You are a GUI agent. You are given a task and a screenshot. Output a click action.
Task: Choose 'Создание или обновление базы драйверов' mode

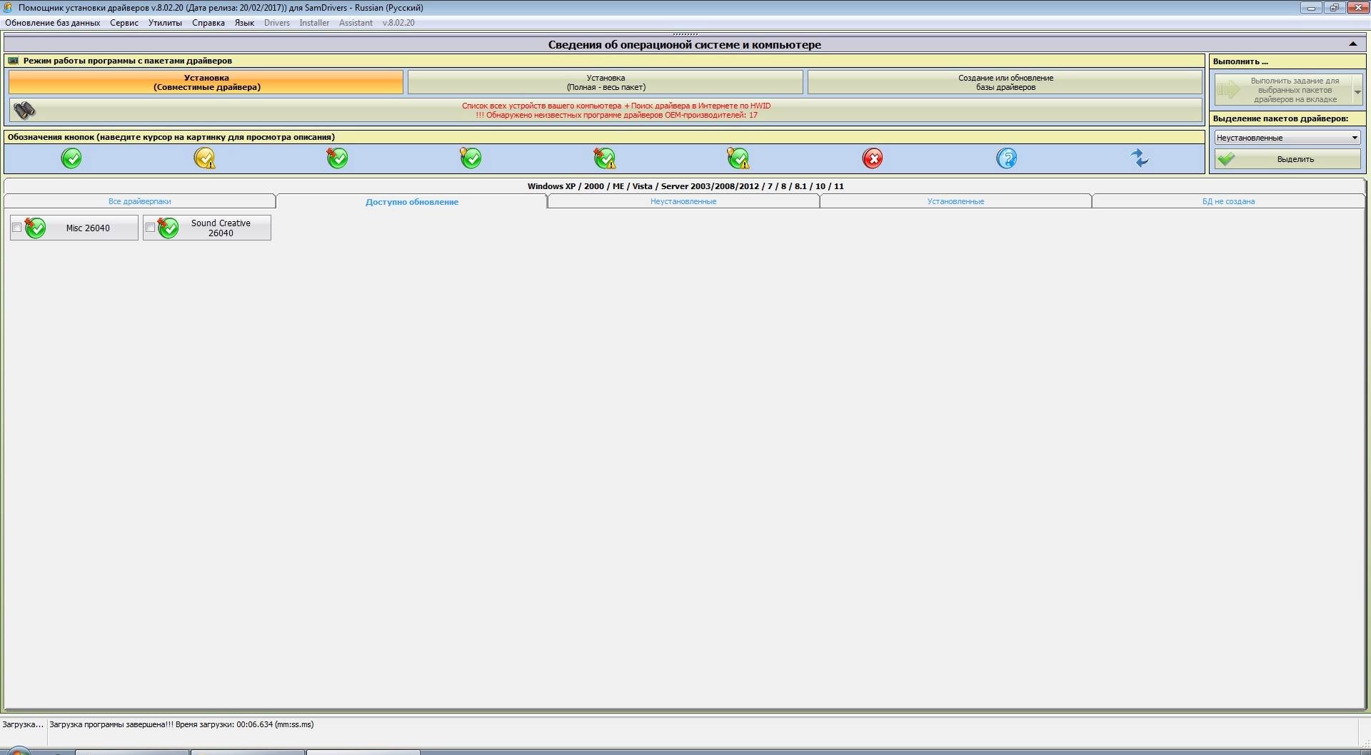pos(1005,82)
